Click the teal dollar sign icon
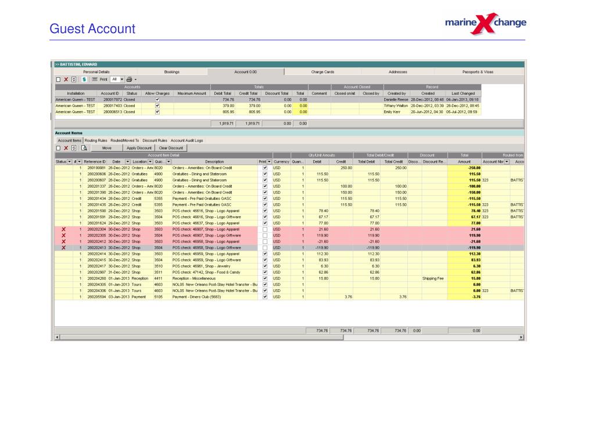 [x=84, y=80]
